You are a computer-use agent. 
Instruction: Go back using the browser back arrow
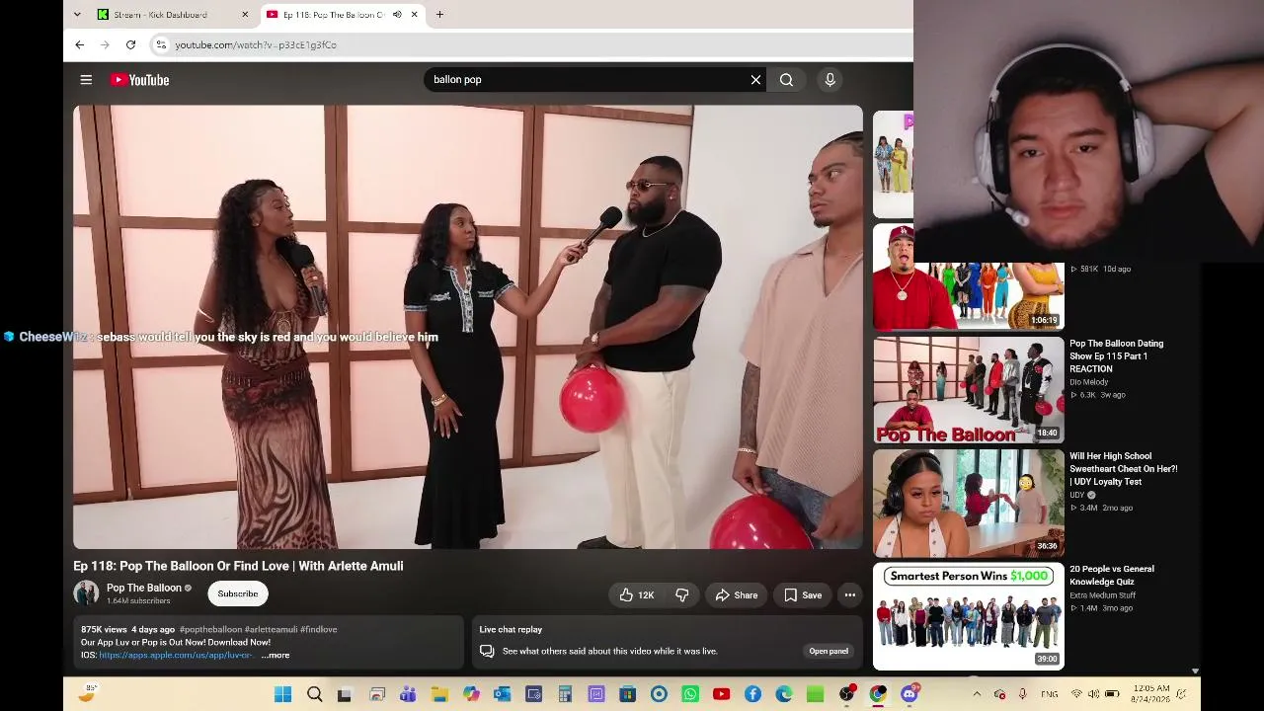[x=80, y=44]
